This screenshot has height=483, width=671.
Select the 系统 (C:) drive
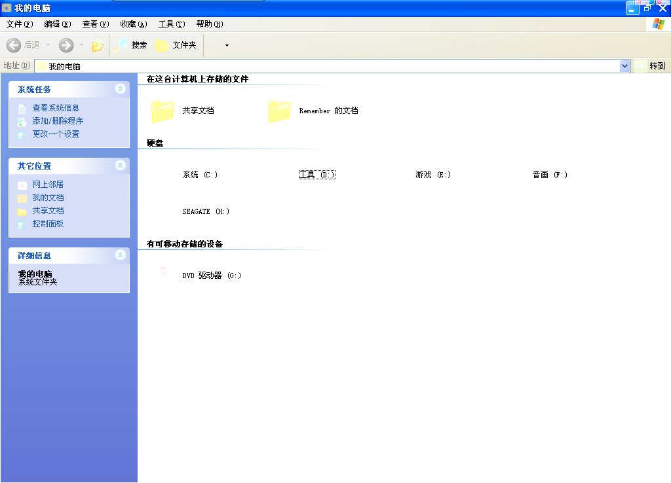tap(200, 175)
